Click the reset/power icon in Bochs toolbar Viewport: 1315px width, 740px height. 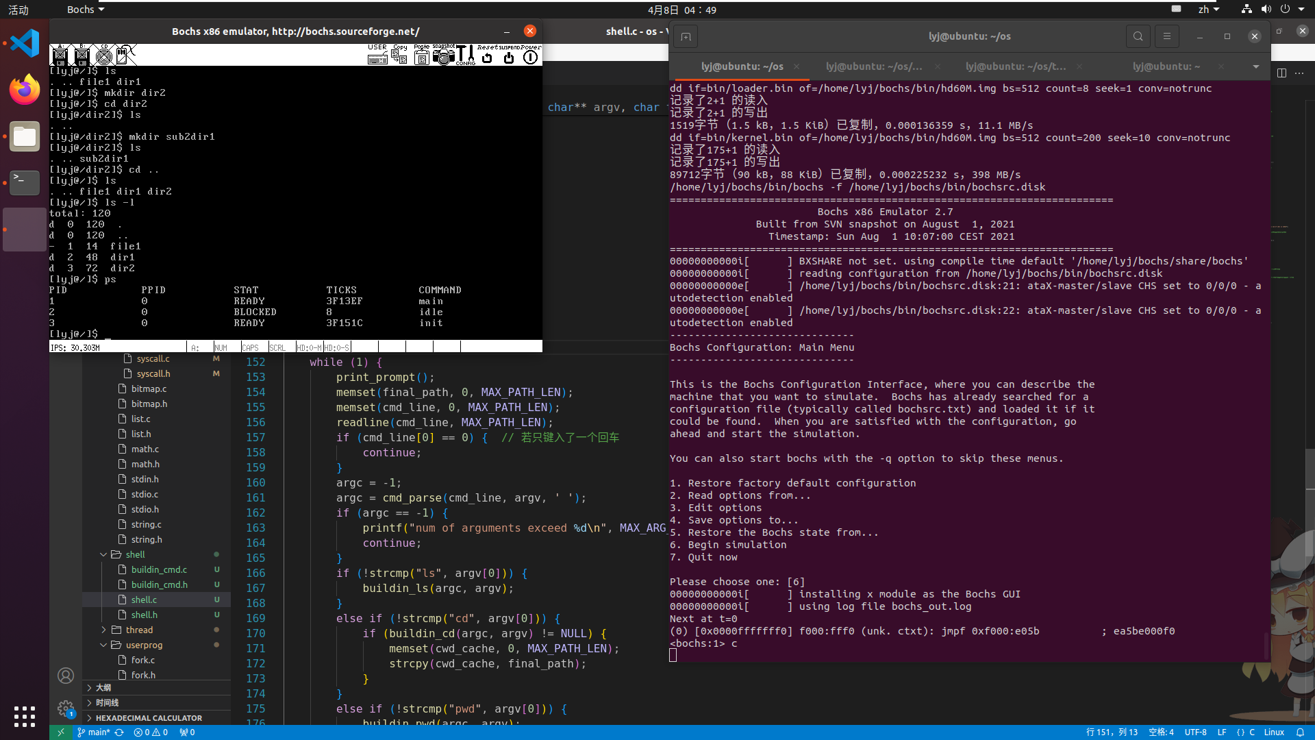pyautogui.click(x=487, y=57)
